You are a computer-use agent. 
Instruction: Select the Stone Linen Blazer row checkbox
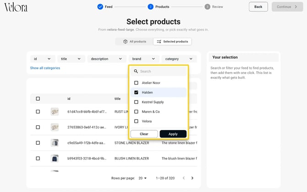click(38, 143)
